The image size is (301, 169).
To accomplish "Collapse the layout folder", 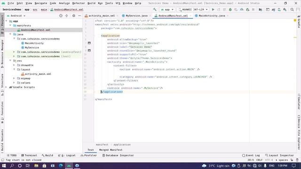I will [x=14, y=69].
